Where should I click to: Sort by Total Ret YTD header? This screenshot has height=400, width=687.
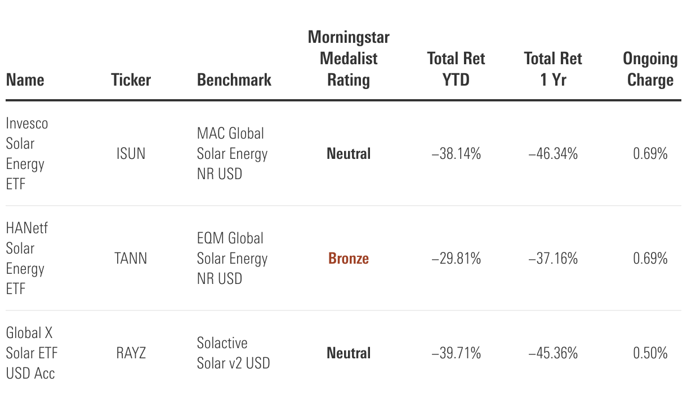coord(456,69)
